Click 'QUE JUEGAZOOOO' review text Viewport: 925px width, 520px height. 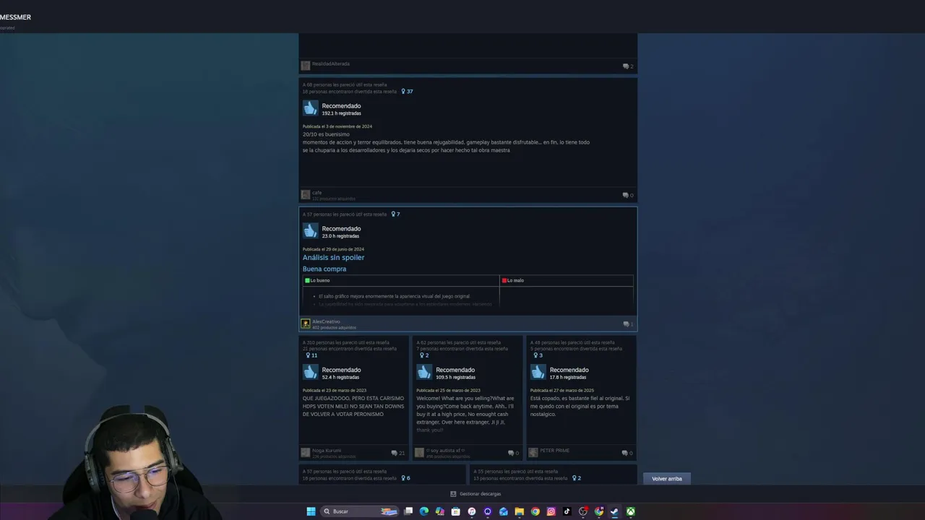pos(353,407)
